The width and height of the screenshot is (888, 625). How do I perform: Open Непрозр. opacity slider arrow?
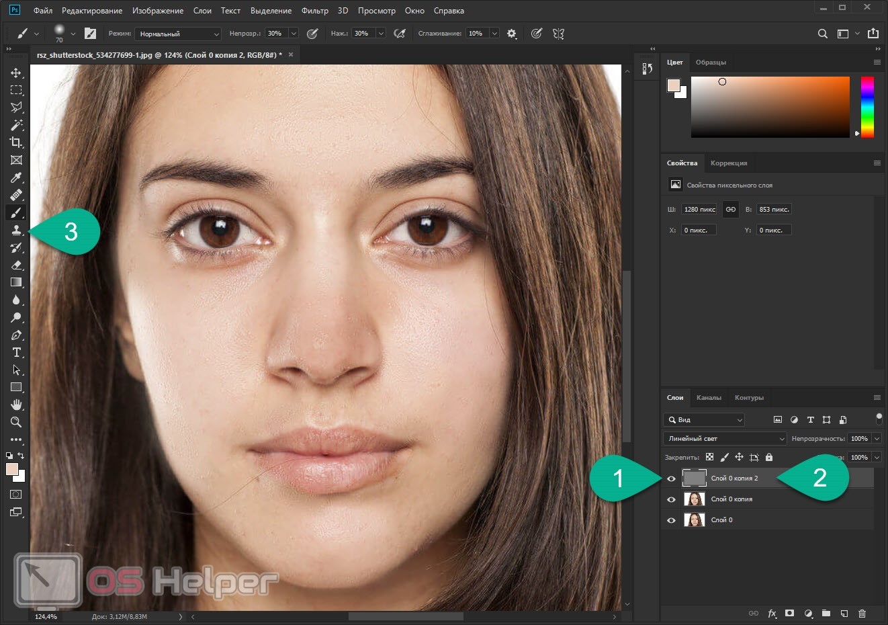[x=294, y=34]
